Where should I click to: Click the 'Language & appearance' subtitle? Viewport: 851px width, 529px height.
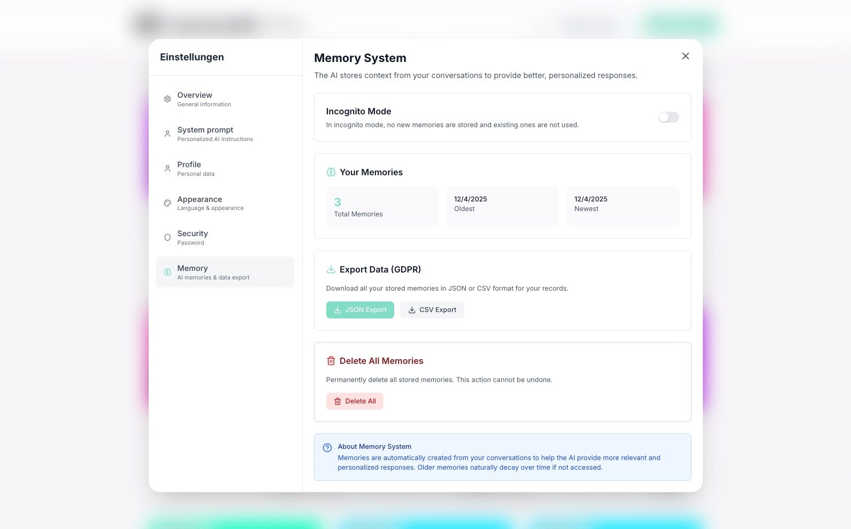pos(210,208)
